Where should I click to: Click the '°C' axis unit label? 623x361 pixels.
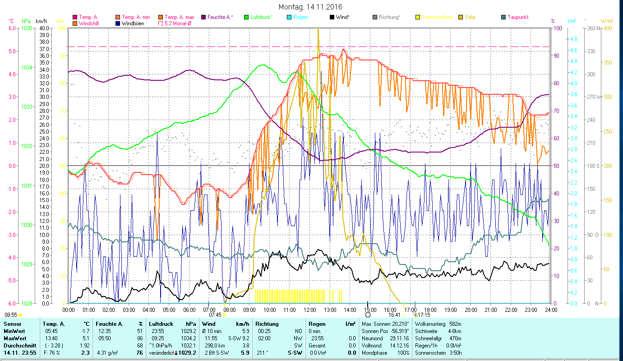11,21
